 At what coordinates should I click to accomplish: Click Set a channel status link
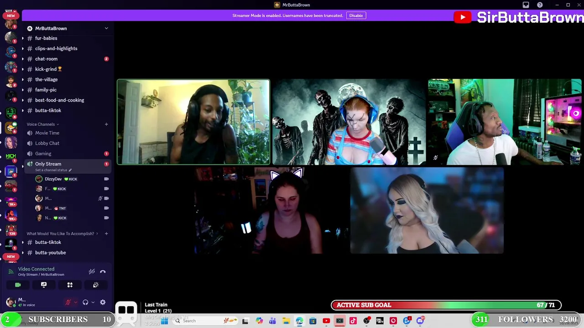(53, 170)
